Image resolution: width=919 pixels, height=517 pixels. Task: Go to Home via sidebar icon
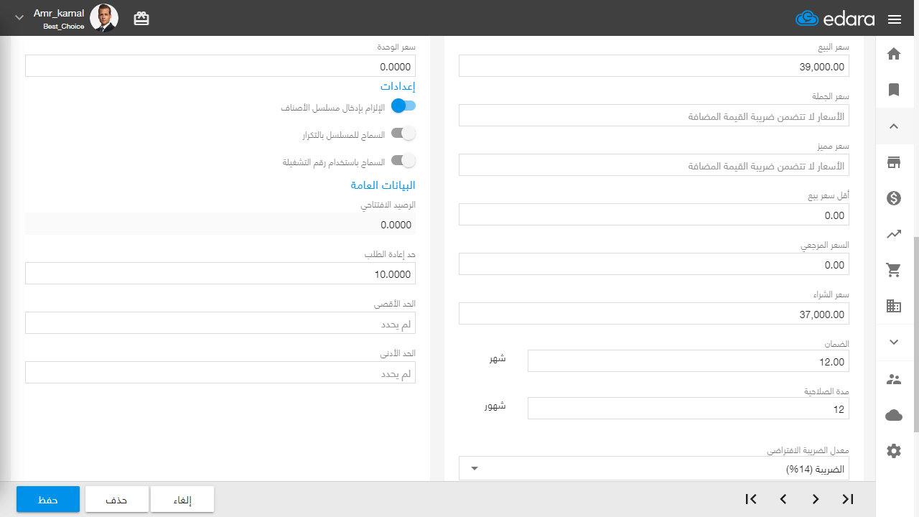(x=894, y=54)
